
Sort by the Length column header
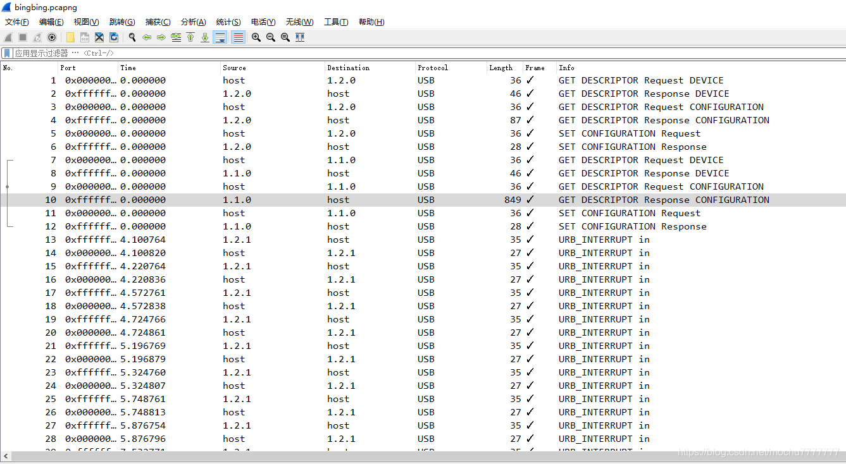[x=505, y=68]
